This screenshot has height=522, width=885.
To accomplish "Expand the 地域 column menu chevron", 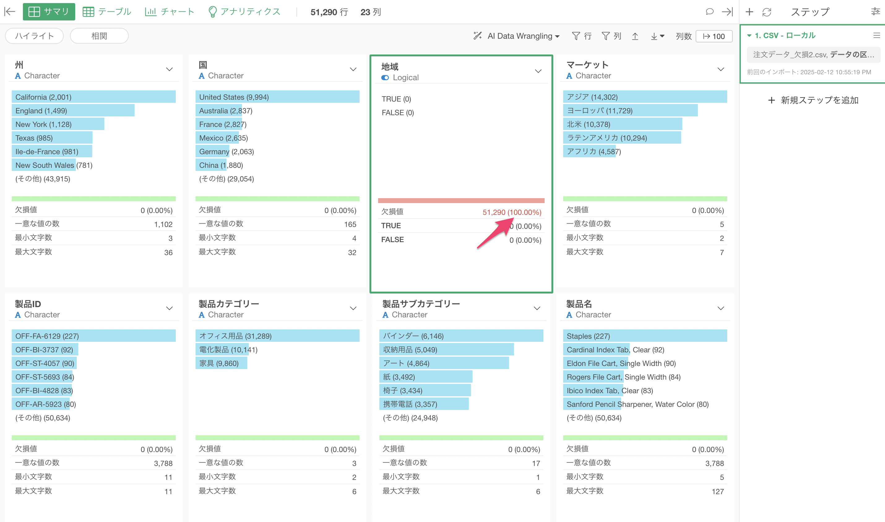I will (x=538, y=71).
